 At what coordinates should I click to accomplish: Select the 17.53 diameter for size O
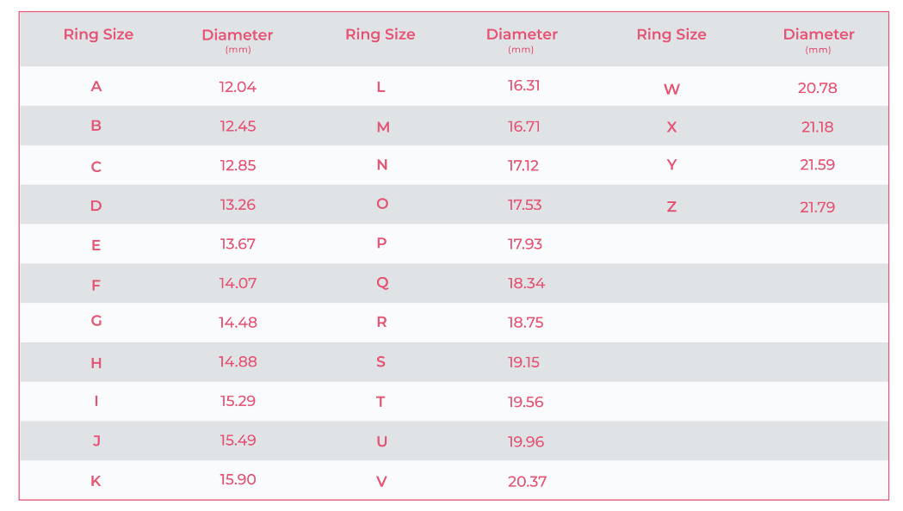pos(524,205)
